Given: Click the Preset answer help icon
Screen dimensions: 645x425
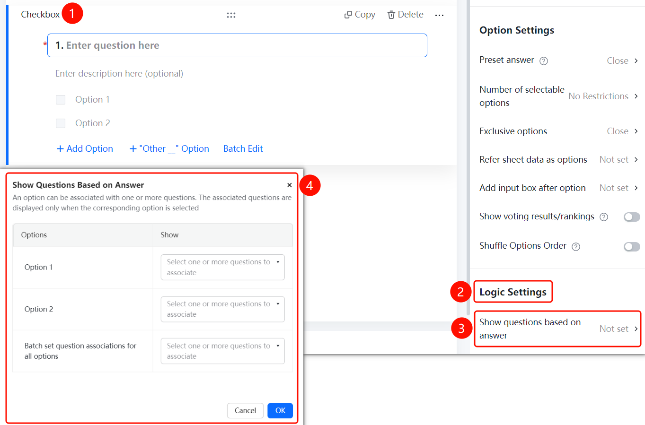Looking at the screenshot, I should pyautogui.click(x=544, y=61).
